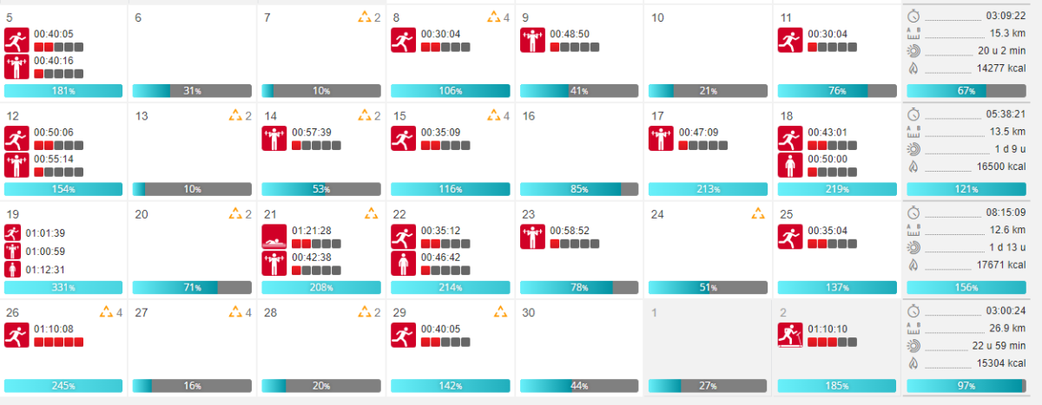The height and width of the screenshot is (405, 1042).
Task: Open the 00:48:50 session on day 9
Action: tap(570, 34)
